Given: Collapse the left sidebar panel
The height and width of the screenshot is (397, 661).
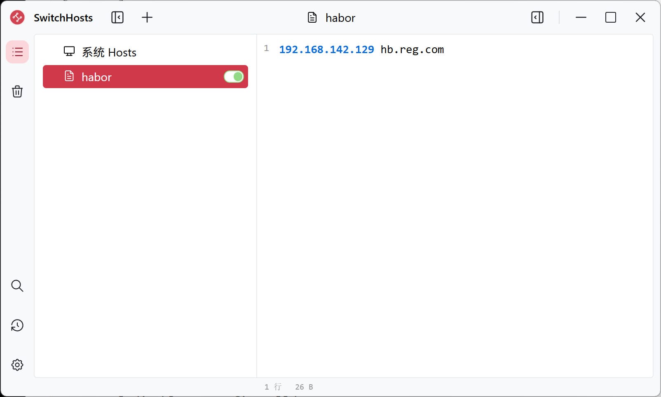Looking at the screenshot, I should click(x=117, y=17).
